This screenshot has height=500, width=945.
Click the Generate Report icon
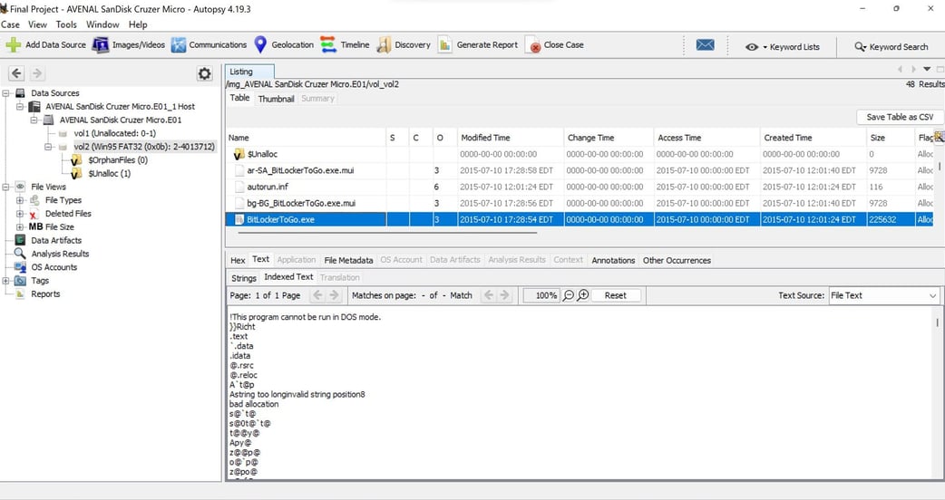pyautogui.click(x=444, y=44)
